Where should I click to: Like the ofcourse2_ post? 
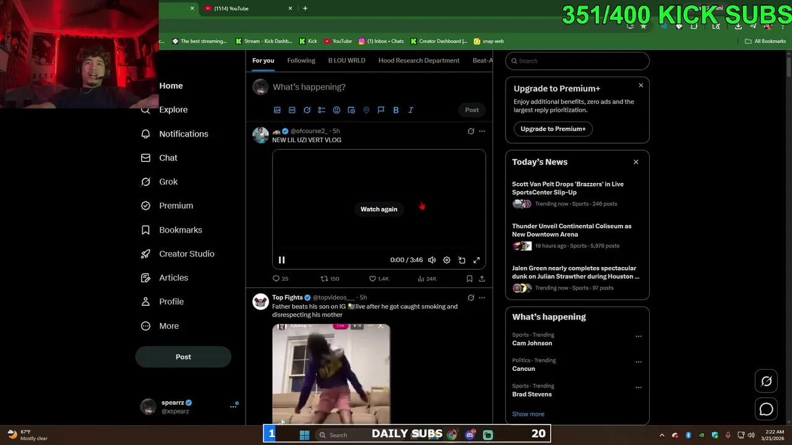pyautogui.click(x=379, y=279)
